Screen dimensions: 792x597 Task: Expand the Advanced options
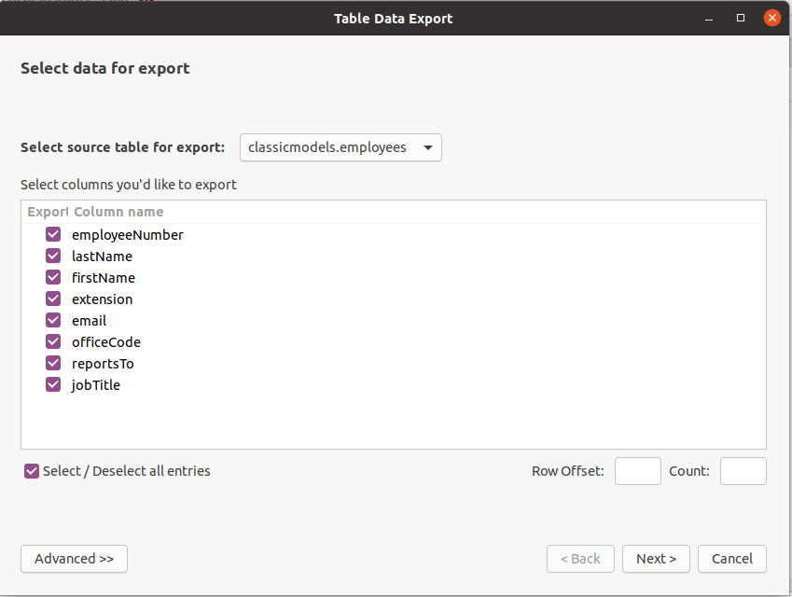click(74, 559)
